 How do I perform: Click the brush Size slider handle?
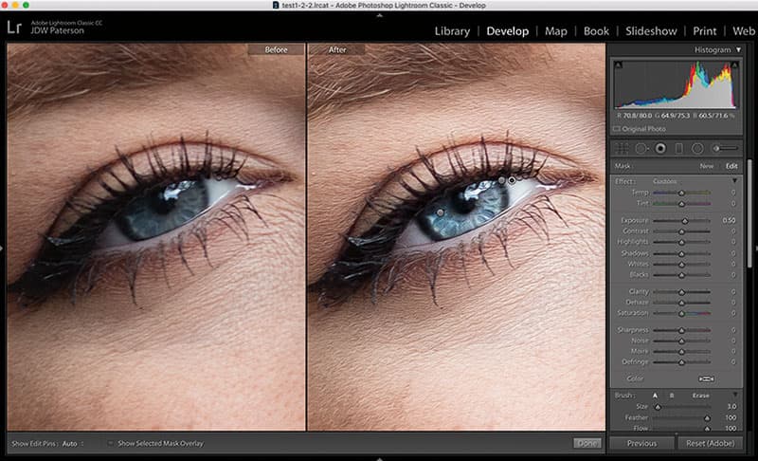658,407
